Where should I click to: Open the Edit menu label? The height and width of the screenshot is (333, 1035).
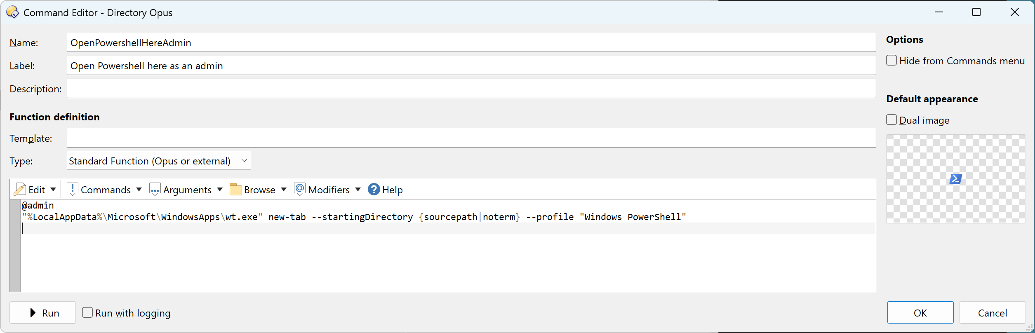(x=37, y=190)
